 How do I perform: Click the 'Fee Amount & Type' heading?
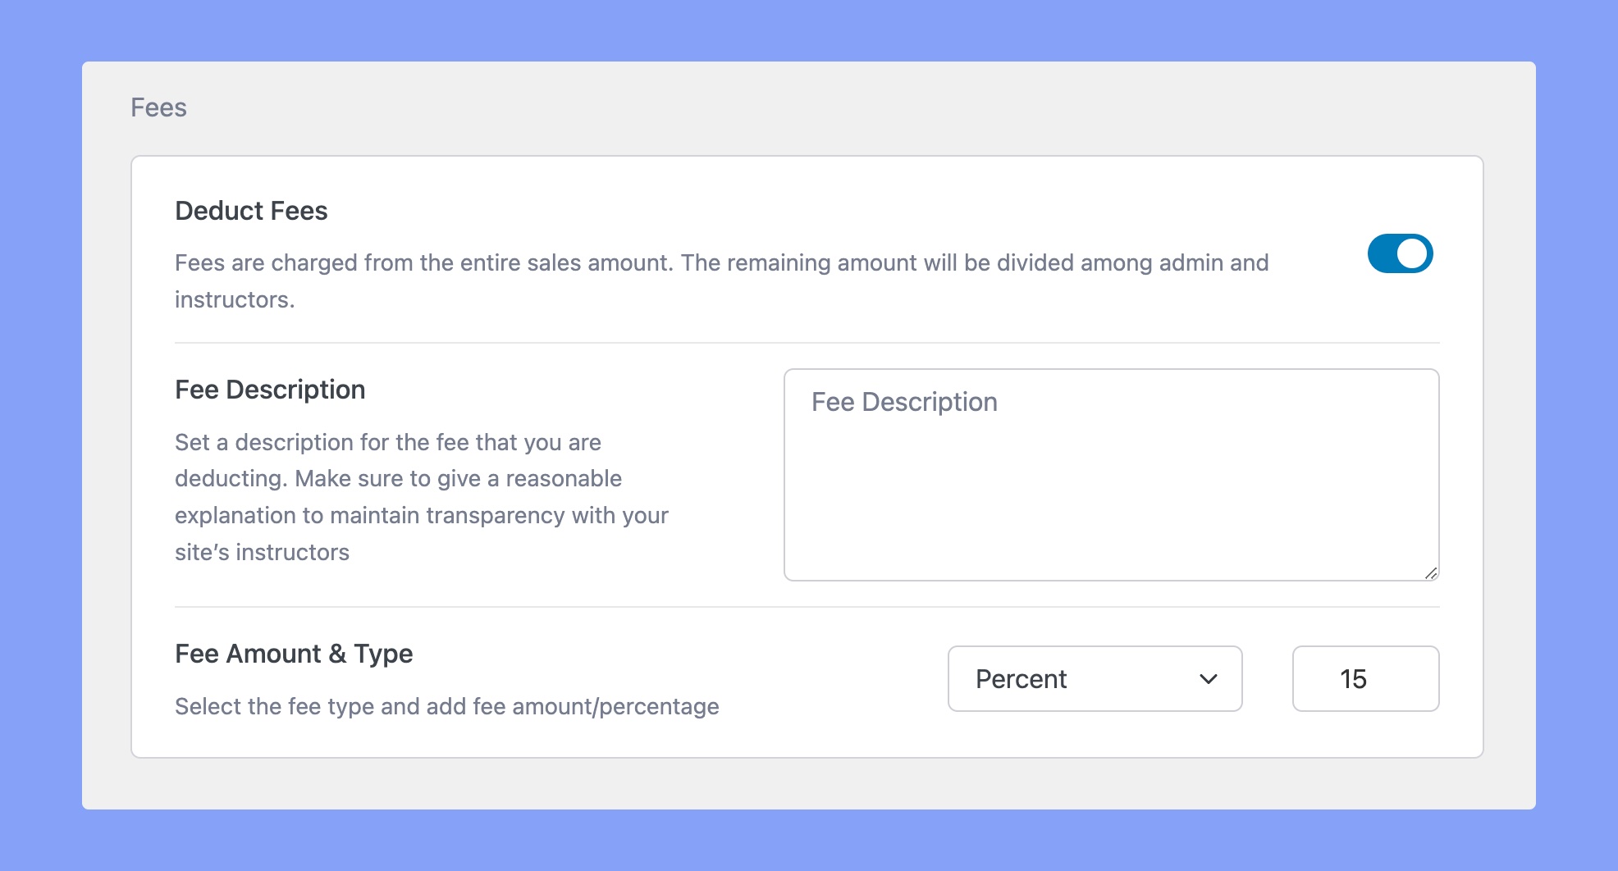tap(294, 654)
